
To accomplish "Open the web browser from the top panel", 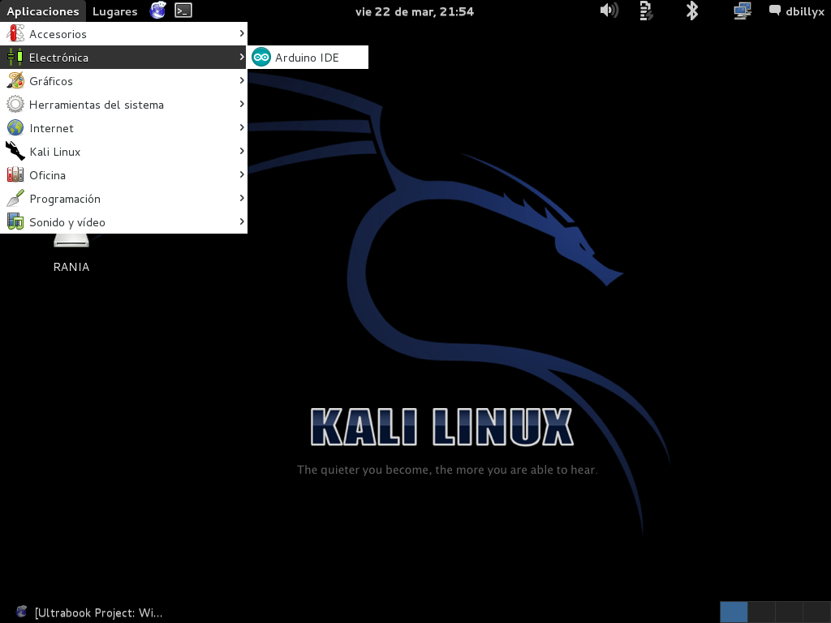I will click(x=157, y=11).
